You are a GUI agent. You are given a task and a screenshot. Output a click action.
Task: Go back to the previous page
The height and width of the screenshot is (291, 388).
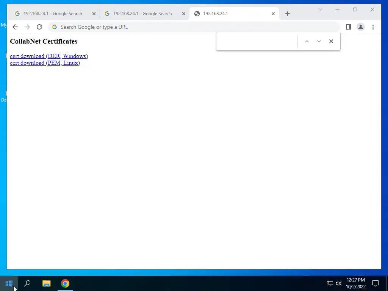(x=15, y=27)
